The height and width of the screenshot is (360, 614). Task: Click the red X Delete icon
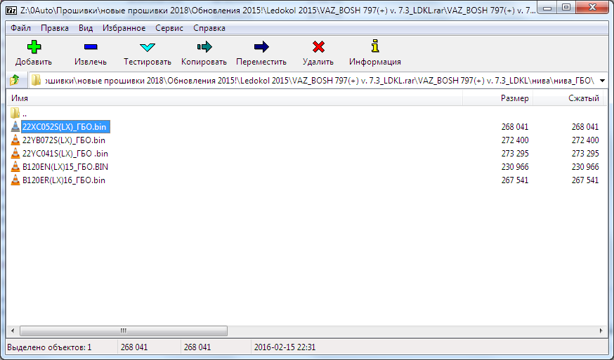[x=318, y=48]
